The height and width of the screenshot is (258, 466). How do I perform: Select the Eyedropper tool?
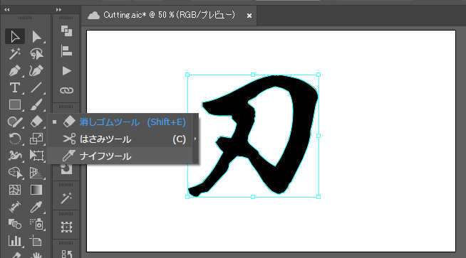[x=36, y=207]
